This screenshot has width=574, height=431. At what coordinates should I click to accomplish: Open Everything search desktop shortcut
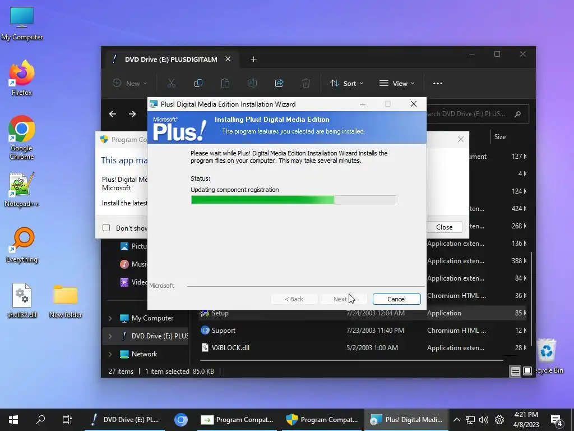coord(22,245)
